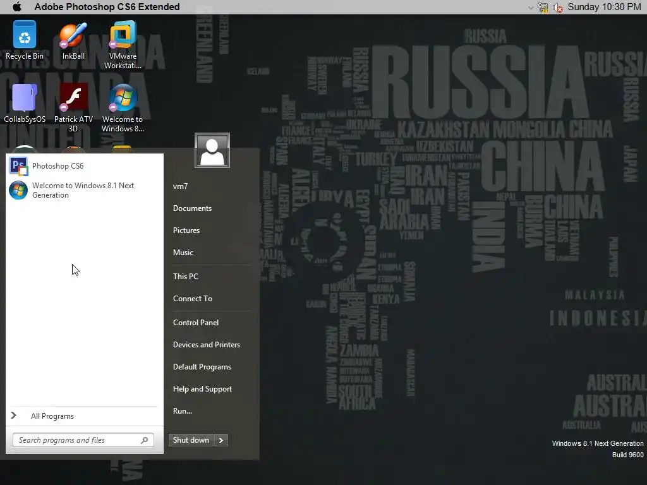Open Default Programs from the Start menu

point(202,367)
